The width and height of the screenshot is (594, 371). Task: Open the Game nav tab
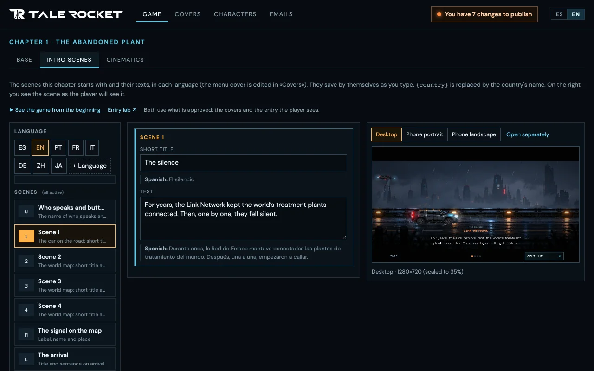point(152,14)
